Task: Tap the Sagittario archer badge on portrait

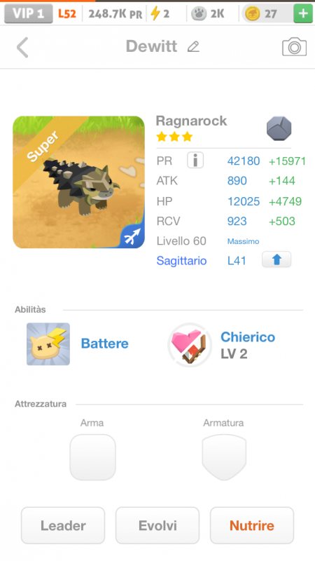Action: pyautogui.click(x=132, y=237)
